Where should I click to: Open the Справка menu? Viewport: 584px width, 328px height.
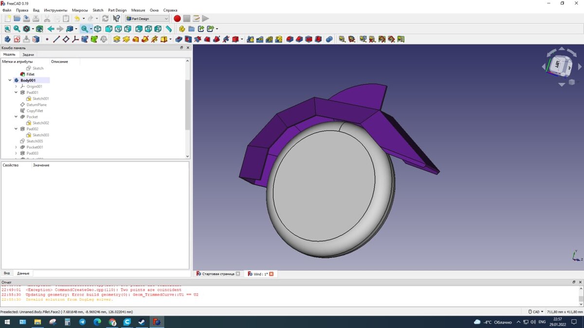click(170, 10)
